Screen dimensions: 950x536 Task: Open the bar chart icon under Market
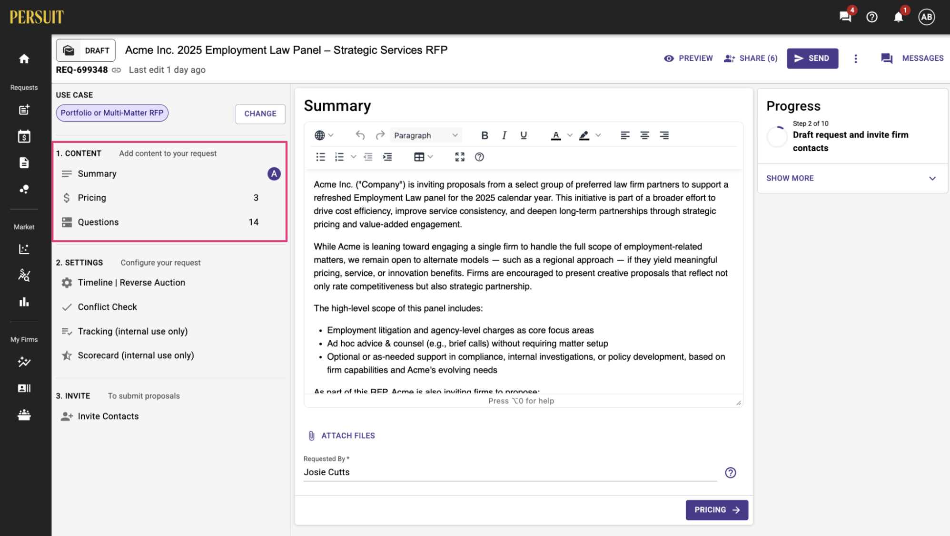tap(24, 302)
